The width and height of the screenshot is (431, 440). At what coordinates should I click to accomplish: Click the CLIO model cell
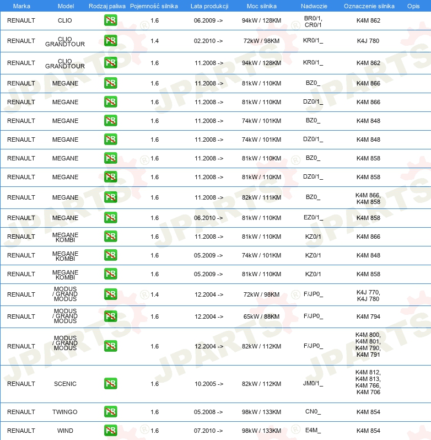(x=65, y=20)
